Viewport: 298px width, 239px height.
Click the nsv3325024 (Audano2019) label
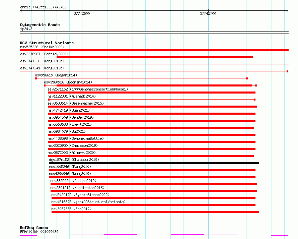pyautogui.click(x=73, y=181)
